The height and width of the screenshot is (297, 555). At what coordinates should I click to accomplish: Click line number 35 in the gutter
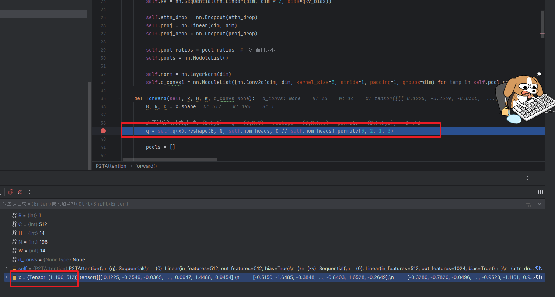coord(103,98)
